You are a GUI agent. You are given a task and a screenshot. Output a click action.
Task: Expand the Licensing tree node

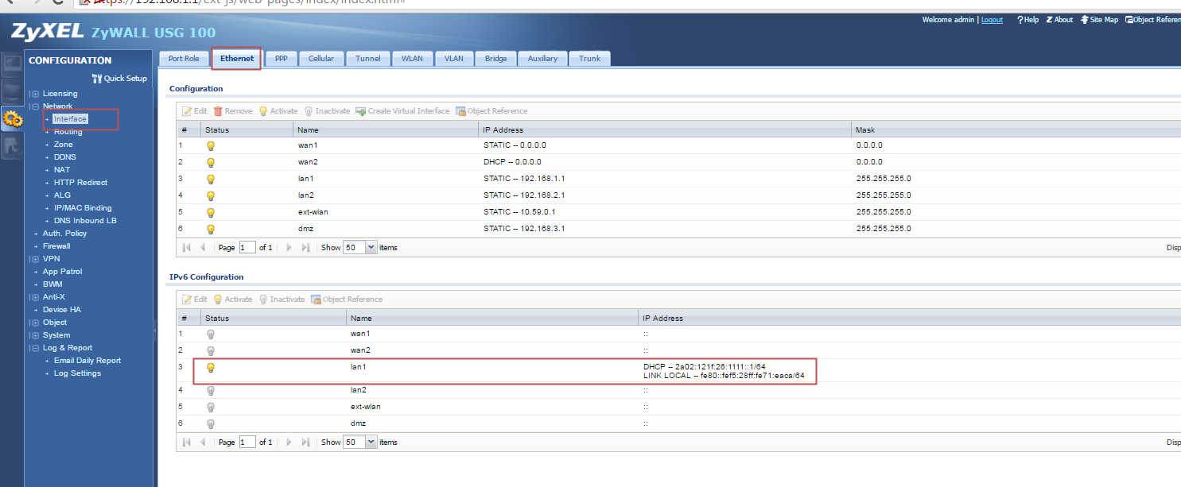(35, 94)
